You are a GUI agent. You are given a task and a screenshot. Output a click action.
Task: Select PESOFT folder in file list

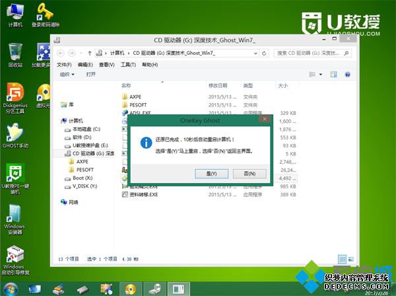pyautogui.click(x=134, y=104)
